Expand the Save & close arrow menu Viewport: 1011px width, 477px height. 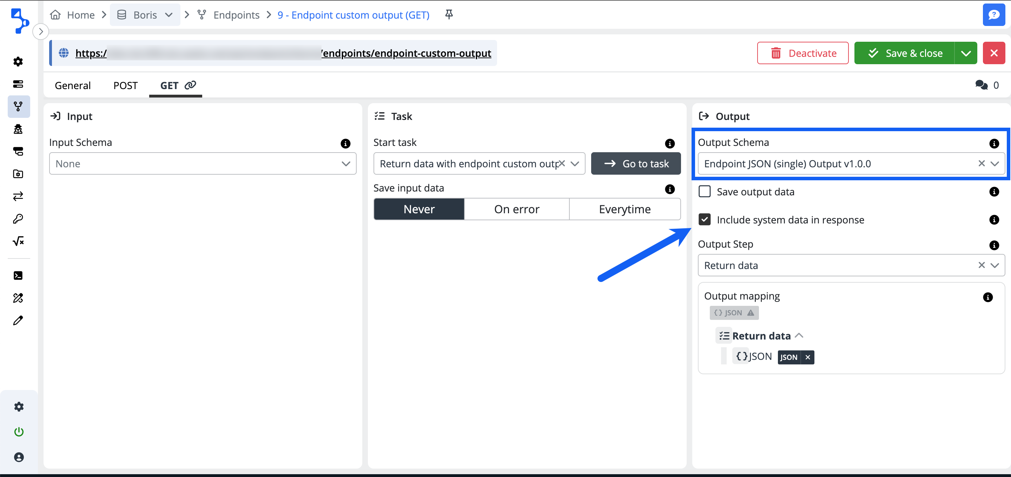pyautogui.click(x=966, y=53)
